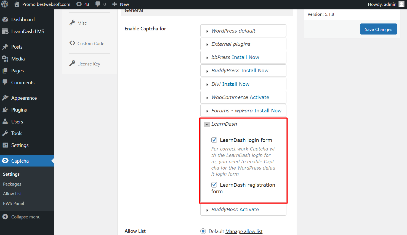This screenshot has width=407, height=235.
Task: Expand the Forums - wpForo section arrow
Action: 207,111
